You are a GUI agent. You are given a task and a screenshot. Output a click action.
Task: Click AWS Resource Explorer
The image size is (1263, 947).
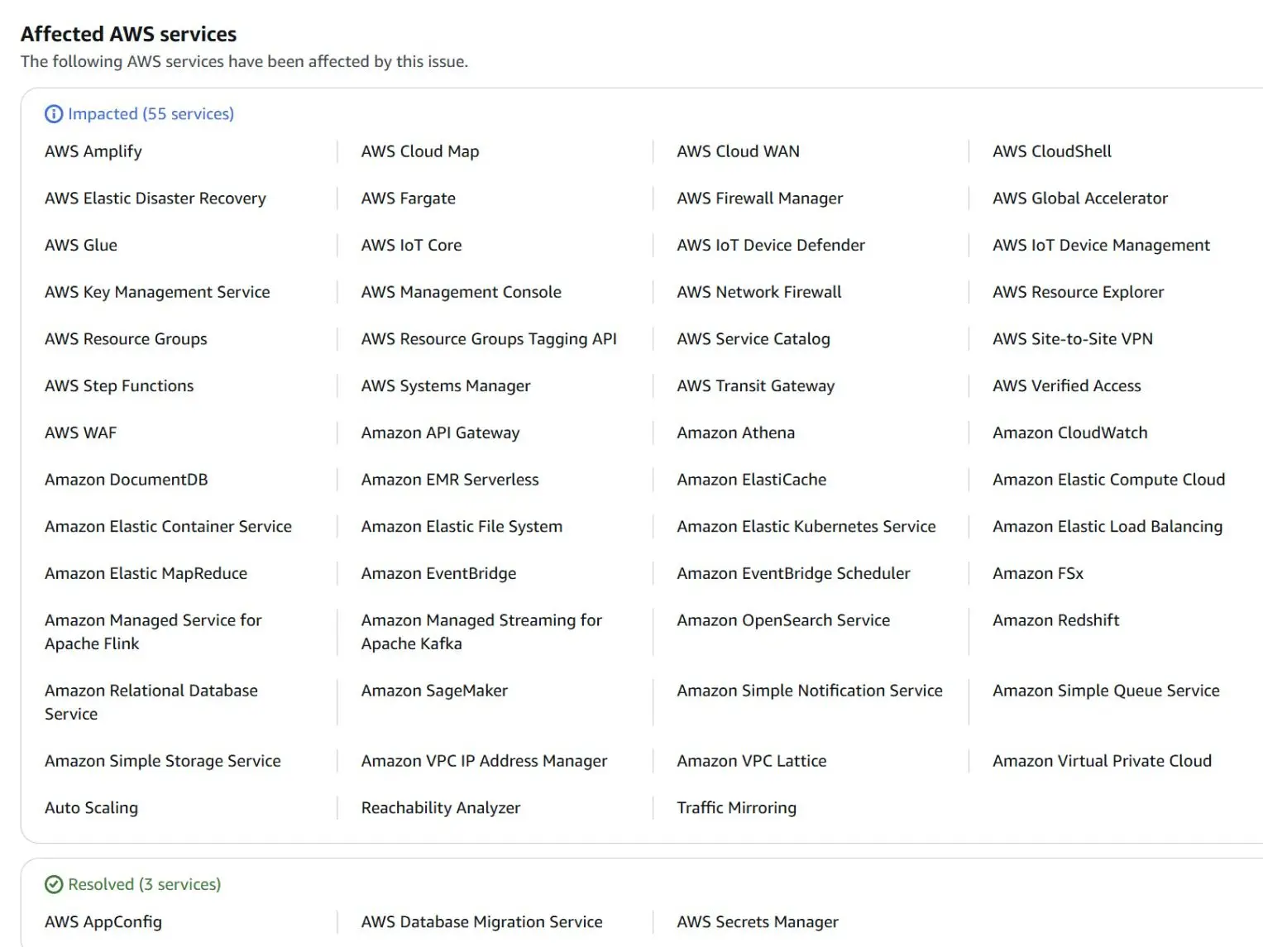1079,292
